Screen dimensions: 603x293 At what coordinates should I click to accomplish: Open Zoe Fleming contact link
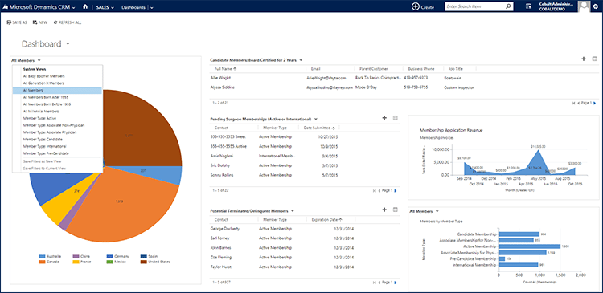(x=222, y=257)
